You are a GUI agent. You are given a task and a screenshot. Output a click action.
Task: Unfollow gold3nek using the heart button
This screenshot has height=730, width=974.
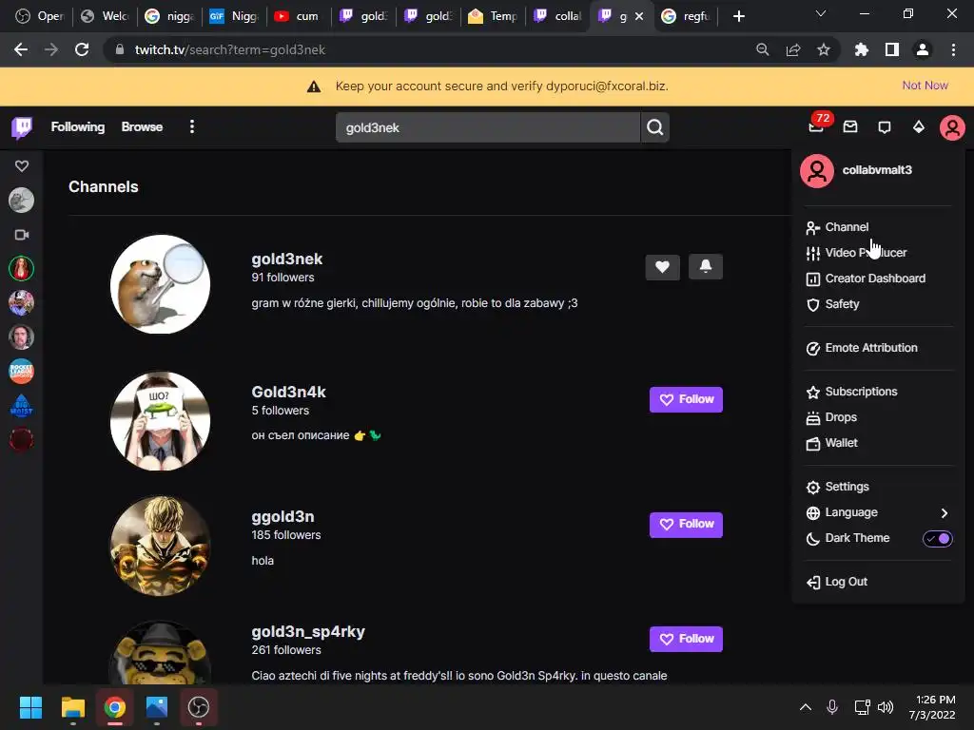662,267
